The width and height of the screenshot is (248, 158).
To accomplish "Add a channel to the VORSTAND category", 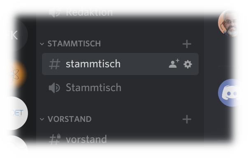I will [x=187, y=119].
